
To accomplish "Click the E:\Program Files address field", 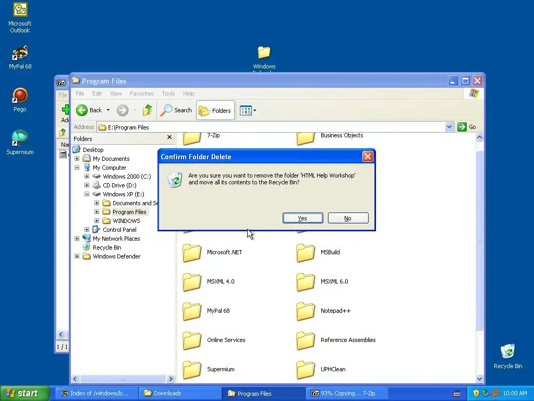I will 271,127.
